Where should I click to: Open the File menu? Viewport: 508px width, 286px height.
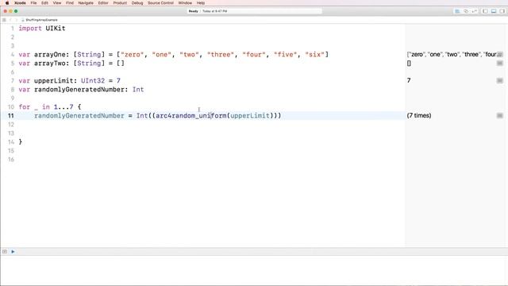pyautogui.click(x=33, y=3)
